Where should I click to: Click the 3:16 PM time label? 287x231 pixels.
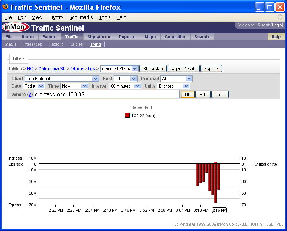[x=219, y=210]
